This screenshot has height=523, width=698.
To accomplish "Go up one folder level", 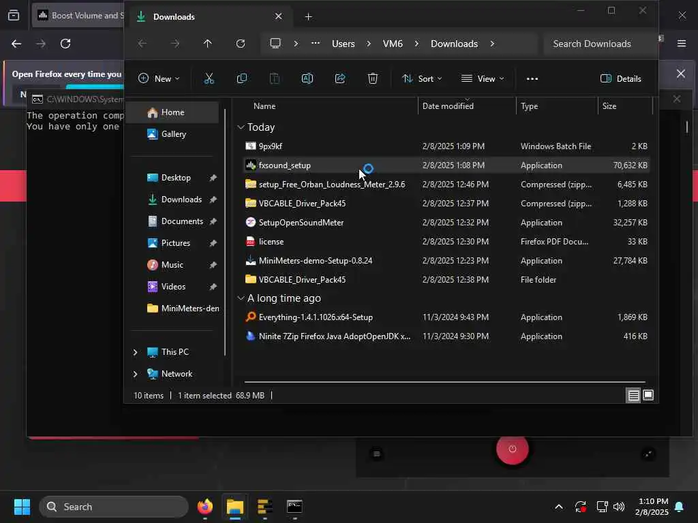I will point(207,44).
